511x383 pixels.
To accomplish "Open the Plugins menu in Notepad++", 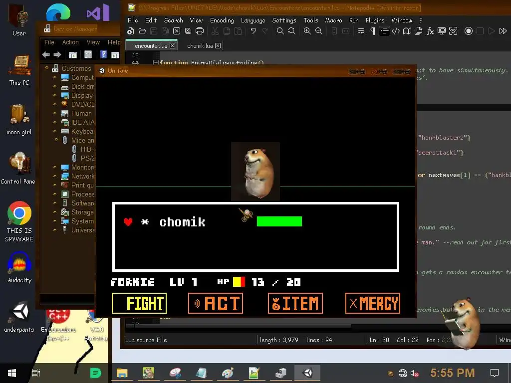I will click(375, 20).
